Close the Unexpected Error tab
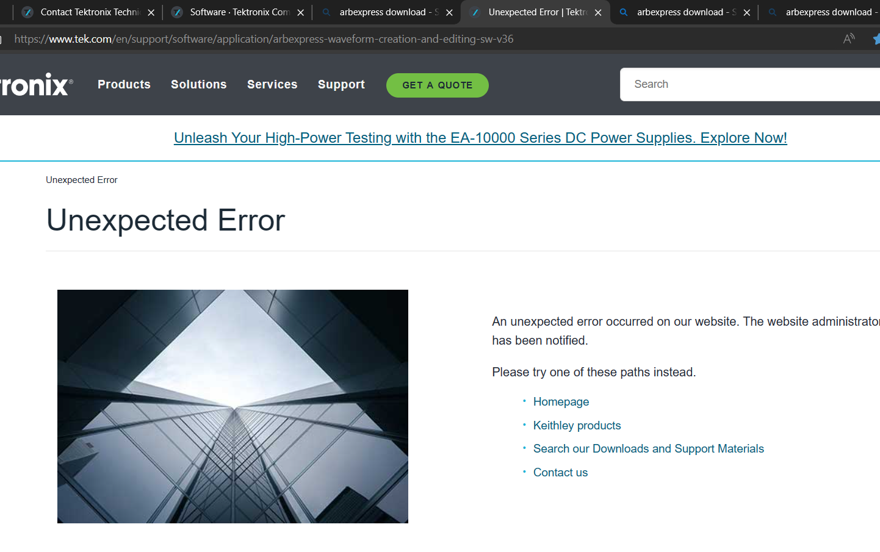This screenshot has width=880, height=552. [x=598, y=13]
